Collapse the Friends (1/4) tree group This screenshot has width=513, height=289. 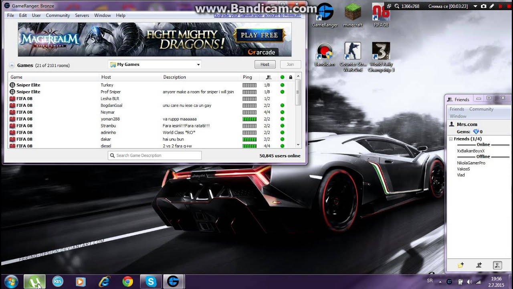coord(451,139)
